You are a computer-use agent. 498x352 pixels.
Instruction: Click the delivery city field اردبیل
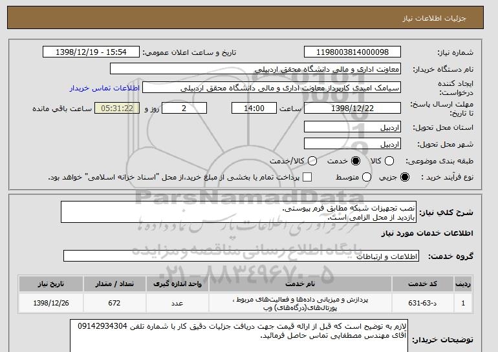[x=352, y=143]
